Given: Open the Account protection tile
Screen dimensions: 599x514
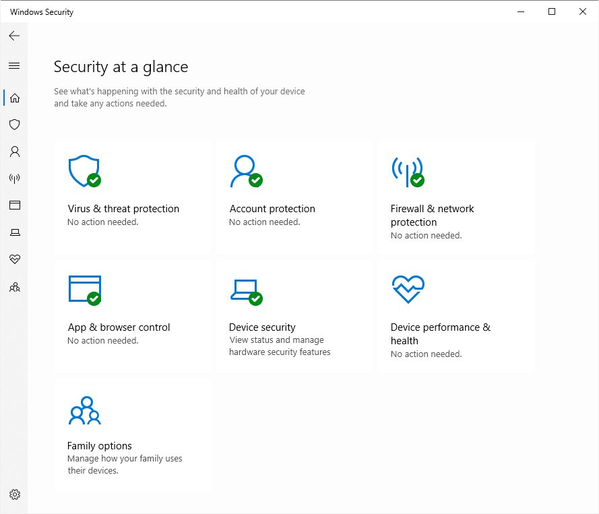Looking at the screenshot, I should (x=294, y=197).
